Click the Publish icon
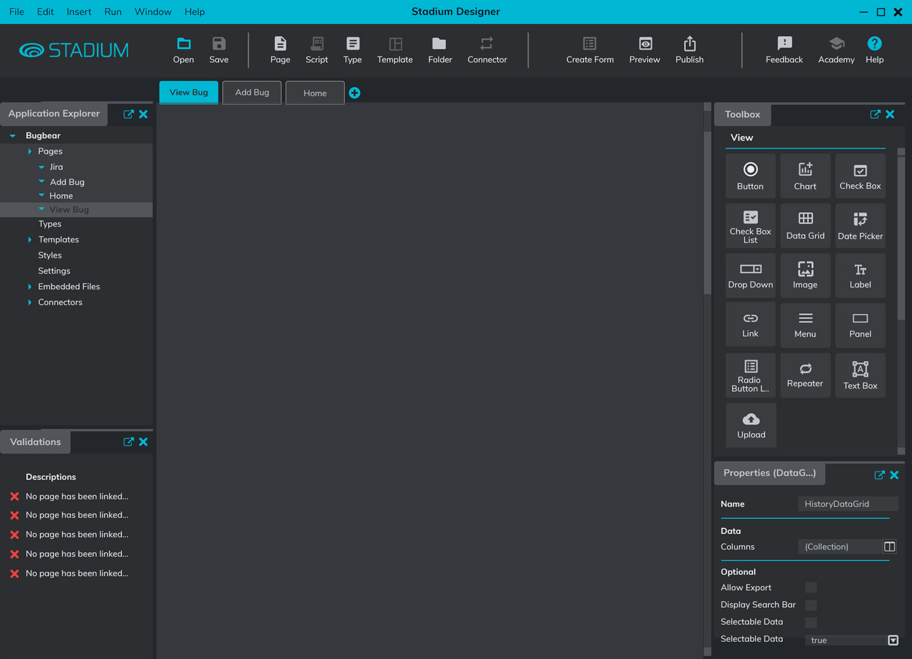The height and width of the screenshot is (659, 912). pos(690,44)
